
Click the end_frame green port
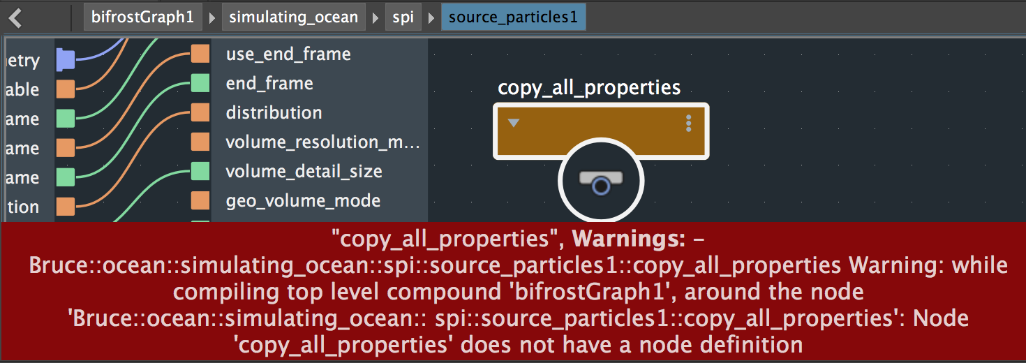[200, 83]
